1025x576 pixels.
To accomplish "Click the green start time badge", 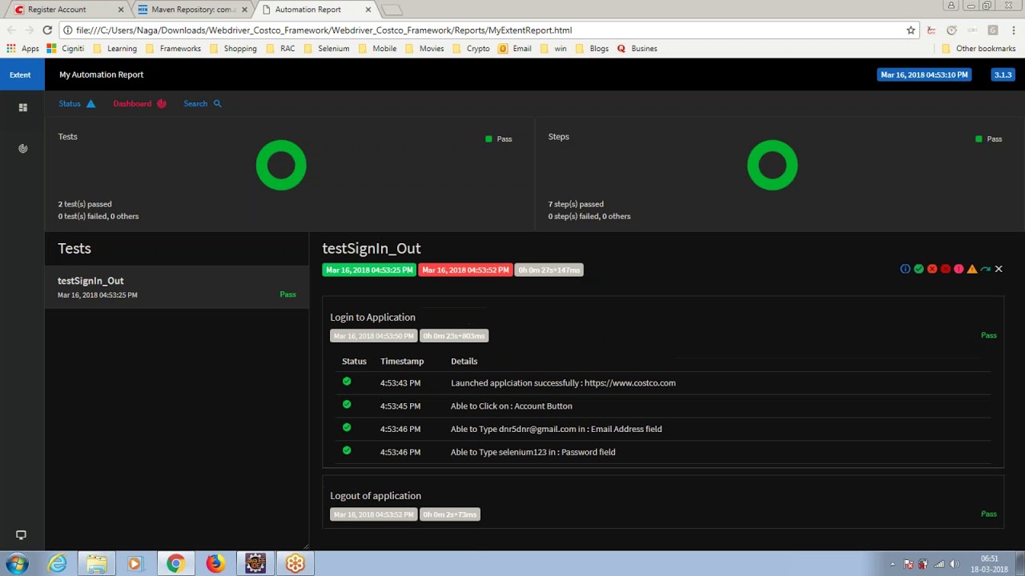I will pyautogui.click(x=369, y=270).
